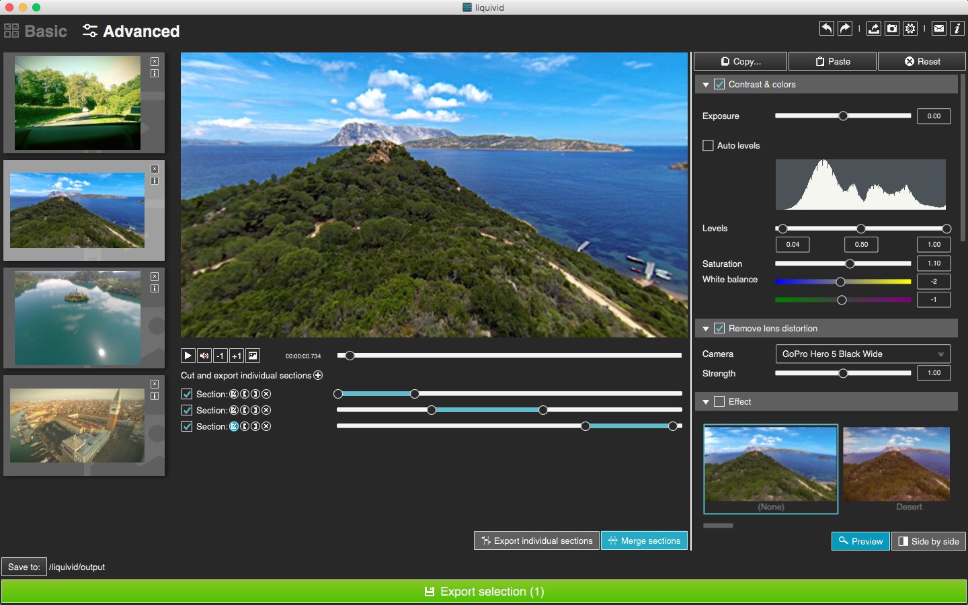
Task: Enable the Effect checkbox
Action: click(x=719, y=401)
